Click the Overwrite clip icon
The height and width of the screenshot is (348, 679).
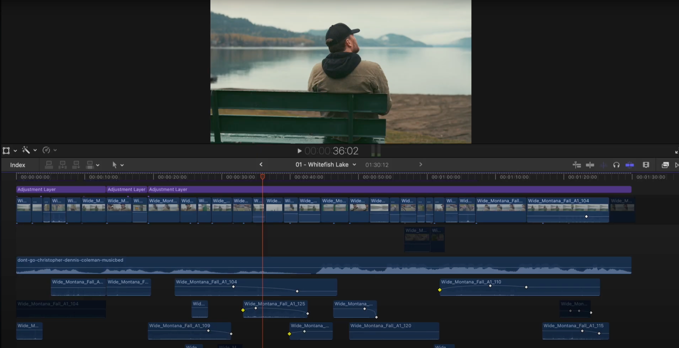coord(90,165)
